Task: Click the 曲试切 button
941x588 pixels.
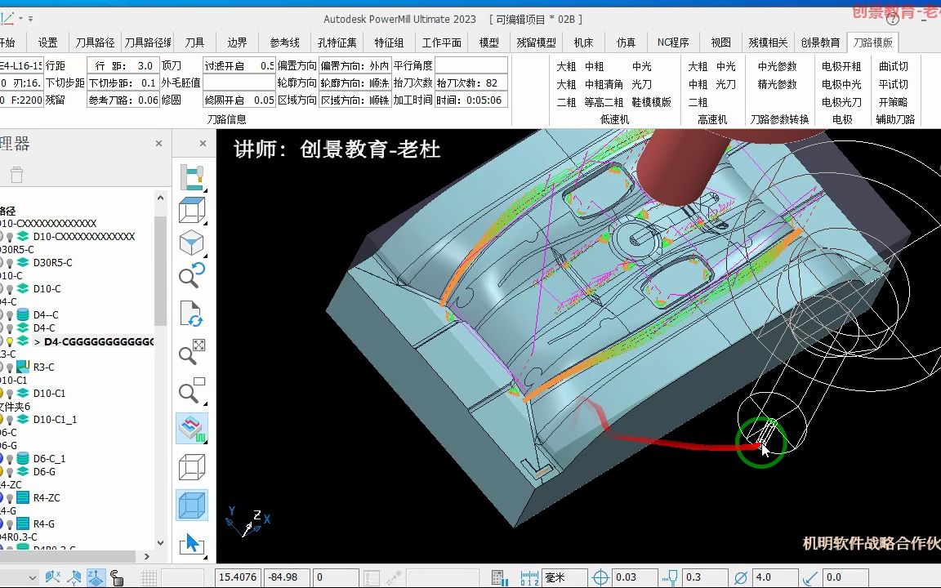Action: (893, 67)
